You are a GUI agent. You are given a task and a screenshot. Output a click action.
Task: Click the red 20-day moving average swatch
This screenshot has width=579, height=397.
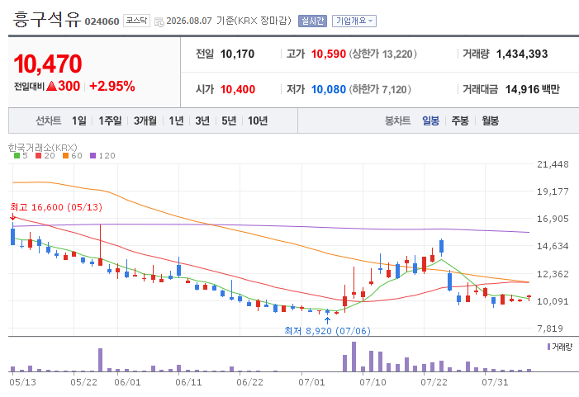point(38,156)
